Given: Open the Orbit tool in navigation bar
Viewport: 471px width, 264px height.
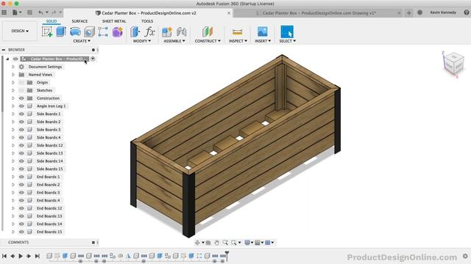Looking at the screenshot, I should click(197, 243).
